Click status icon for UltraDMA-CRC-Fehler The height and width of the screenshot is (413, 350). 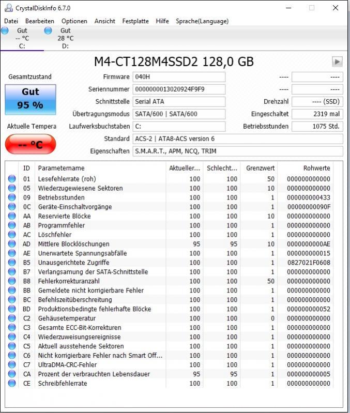[x=12, y=364]
